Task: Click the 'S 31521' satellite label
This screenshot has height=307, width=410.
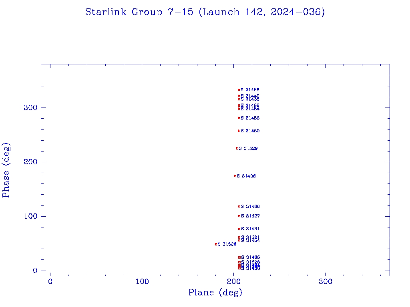Action: coord(251,237)
